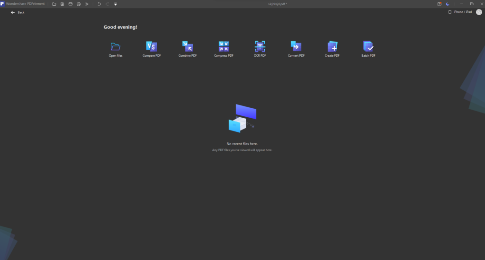Print the document using the printer icon
The image size is (485, 260).
coord(79,4)
